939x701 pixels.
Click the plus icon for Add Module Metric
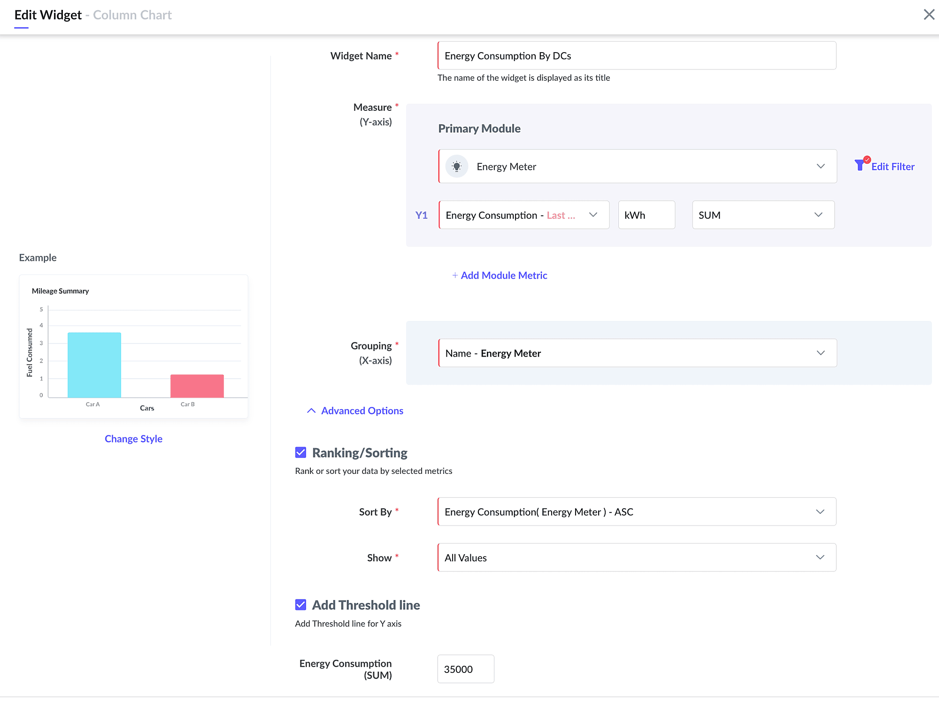(454, 275)
